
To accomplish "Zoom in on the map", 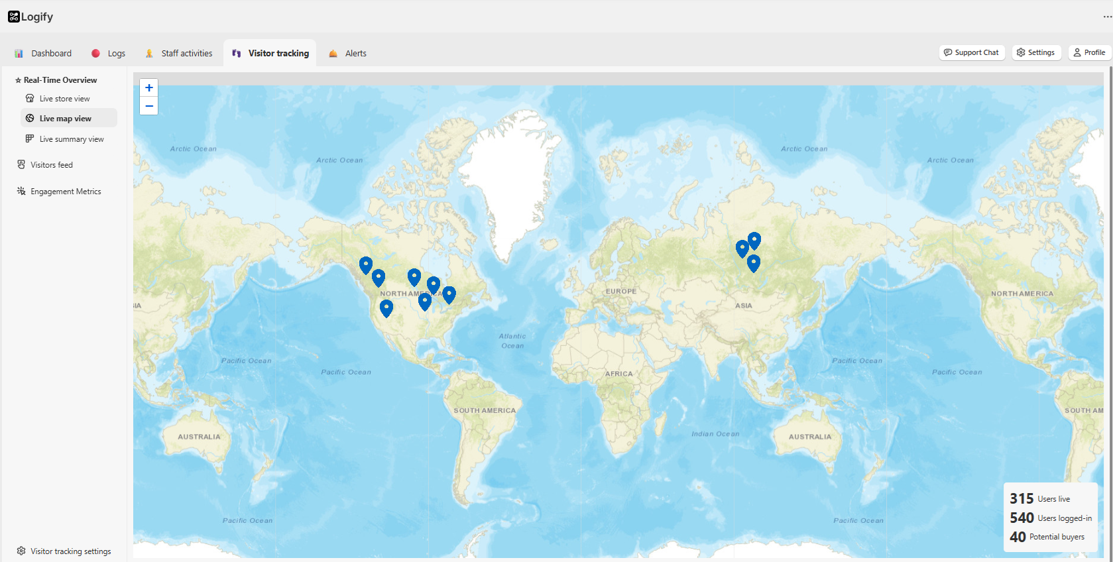I will 149,87.
